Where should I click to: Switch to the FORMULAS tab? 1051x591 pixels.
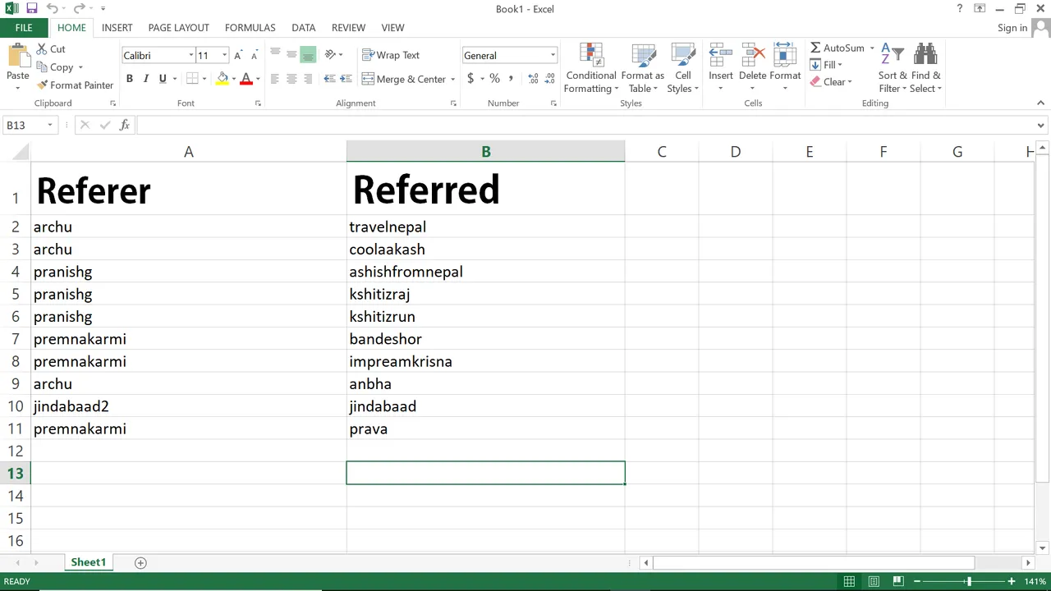coord(250,28)
